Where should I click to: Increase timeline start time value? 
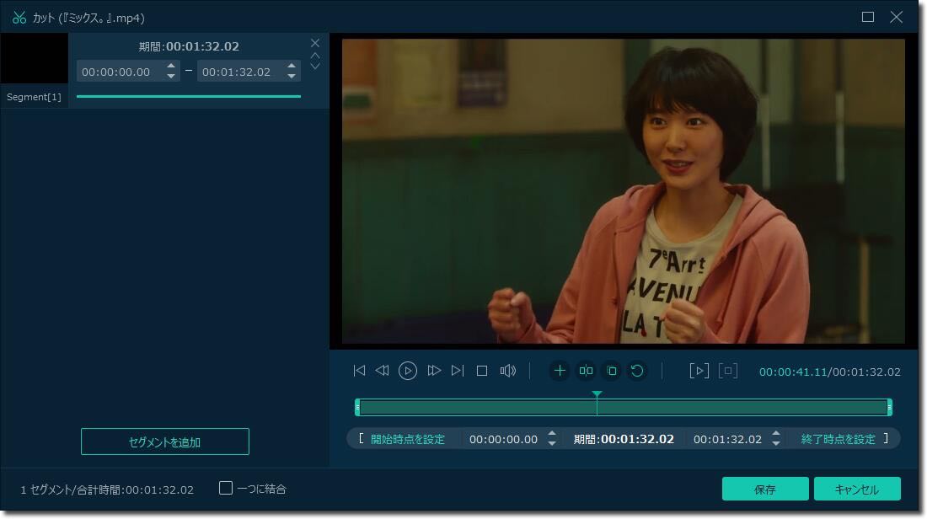point(552,434)
